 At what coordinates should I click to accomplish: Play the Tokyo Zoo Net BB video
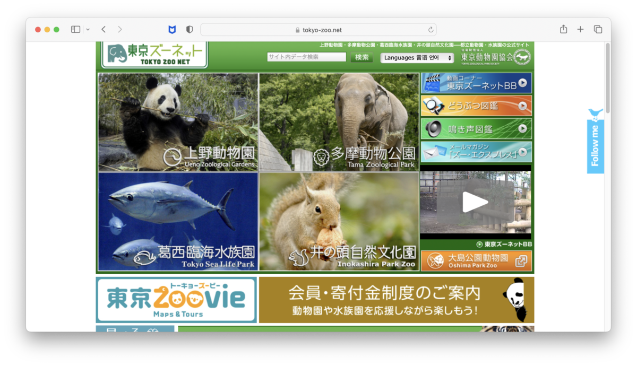click(x=475, y=202)
